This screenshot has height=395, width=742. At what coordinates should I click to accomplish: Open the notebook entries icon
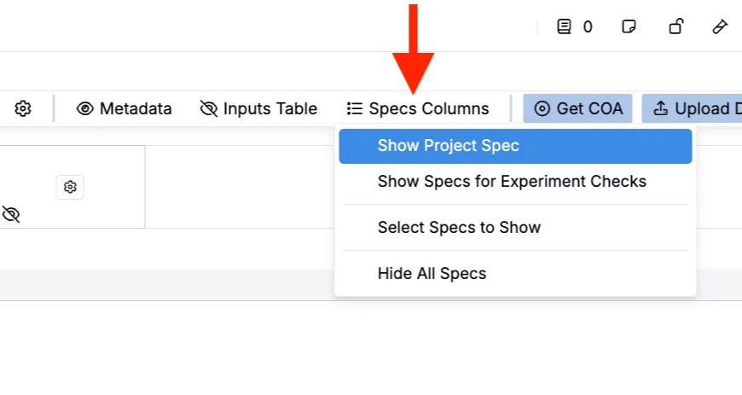564,26
